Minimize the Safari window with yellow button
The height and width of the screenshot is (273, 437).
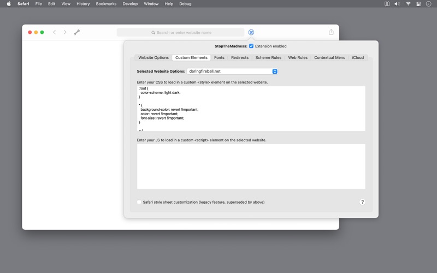[x=36, y=32]
